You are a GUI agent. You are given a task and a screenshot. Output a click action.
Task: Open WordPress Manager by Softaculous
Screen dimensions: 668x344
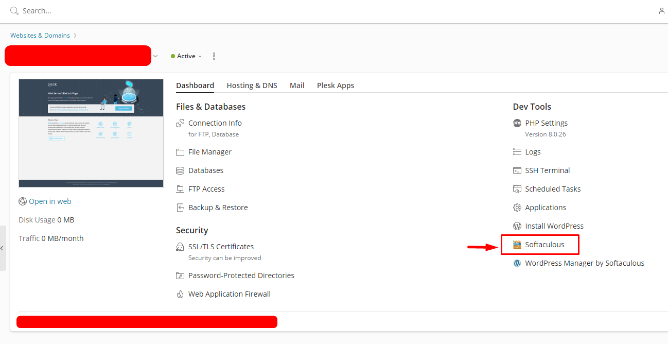[585, 263]
